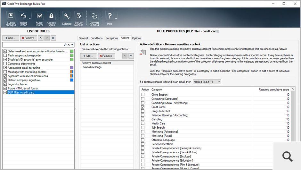
Task: Edit required cumulative score for Health Care
Action: coord(288,123)
